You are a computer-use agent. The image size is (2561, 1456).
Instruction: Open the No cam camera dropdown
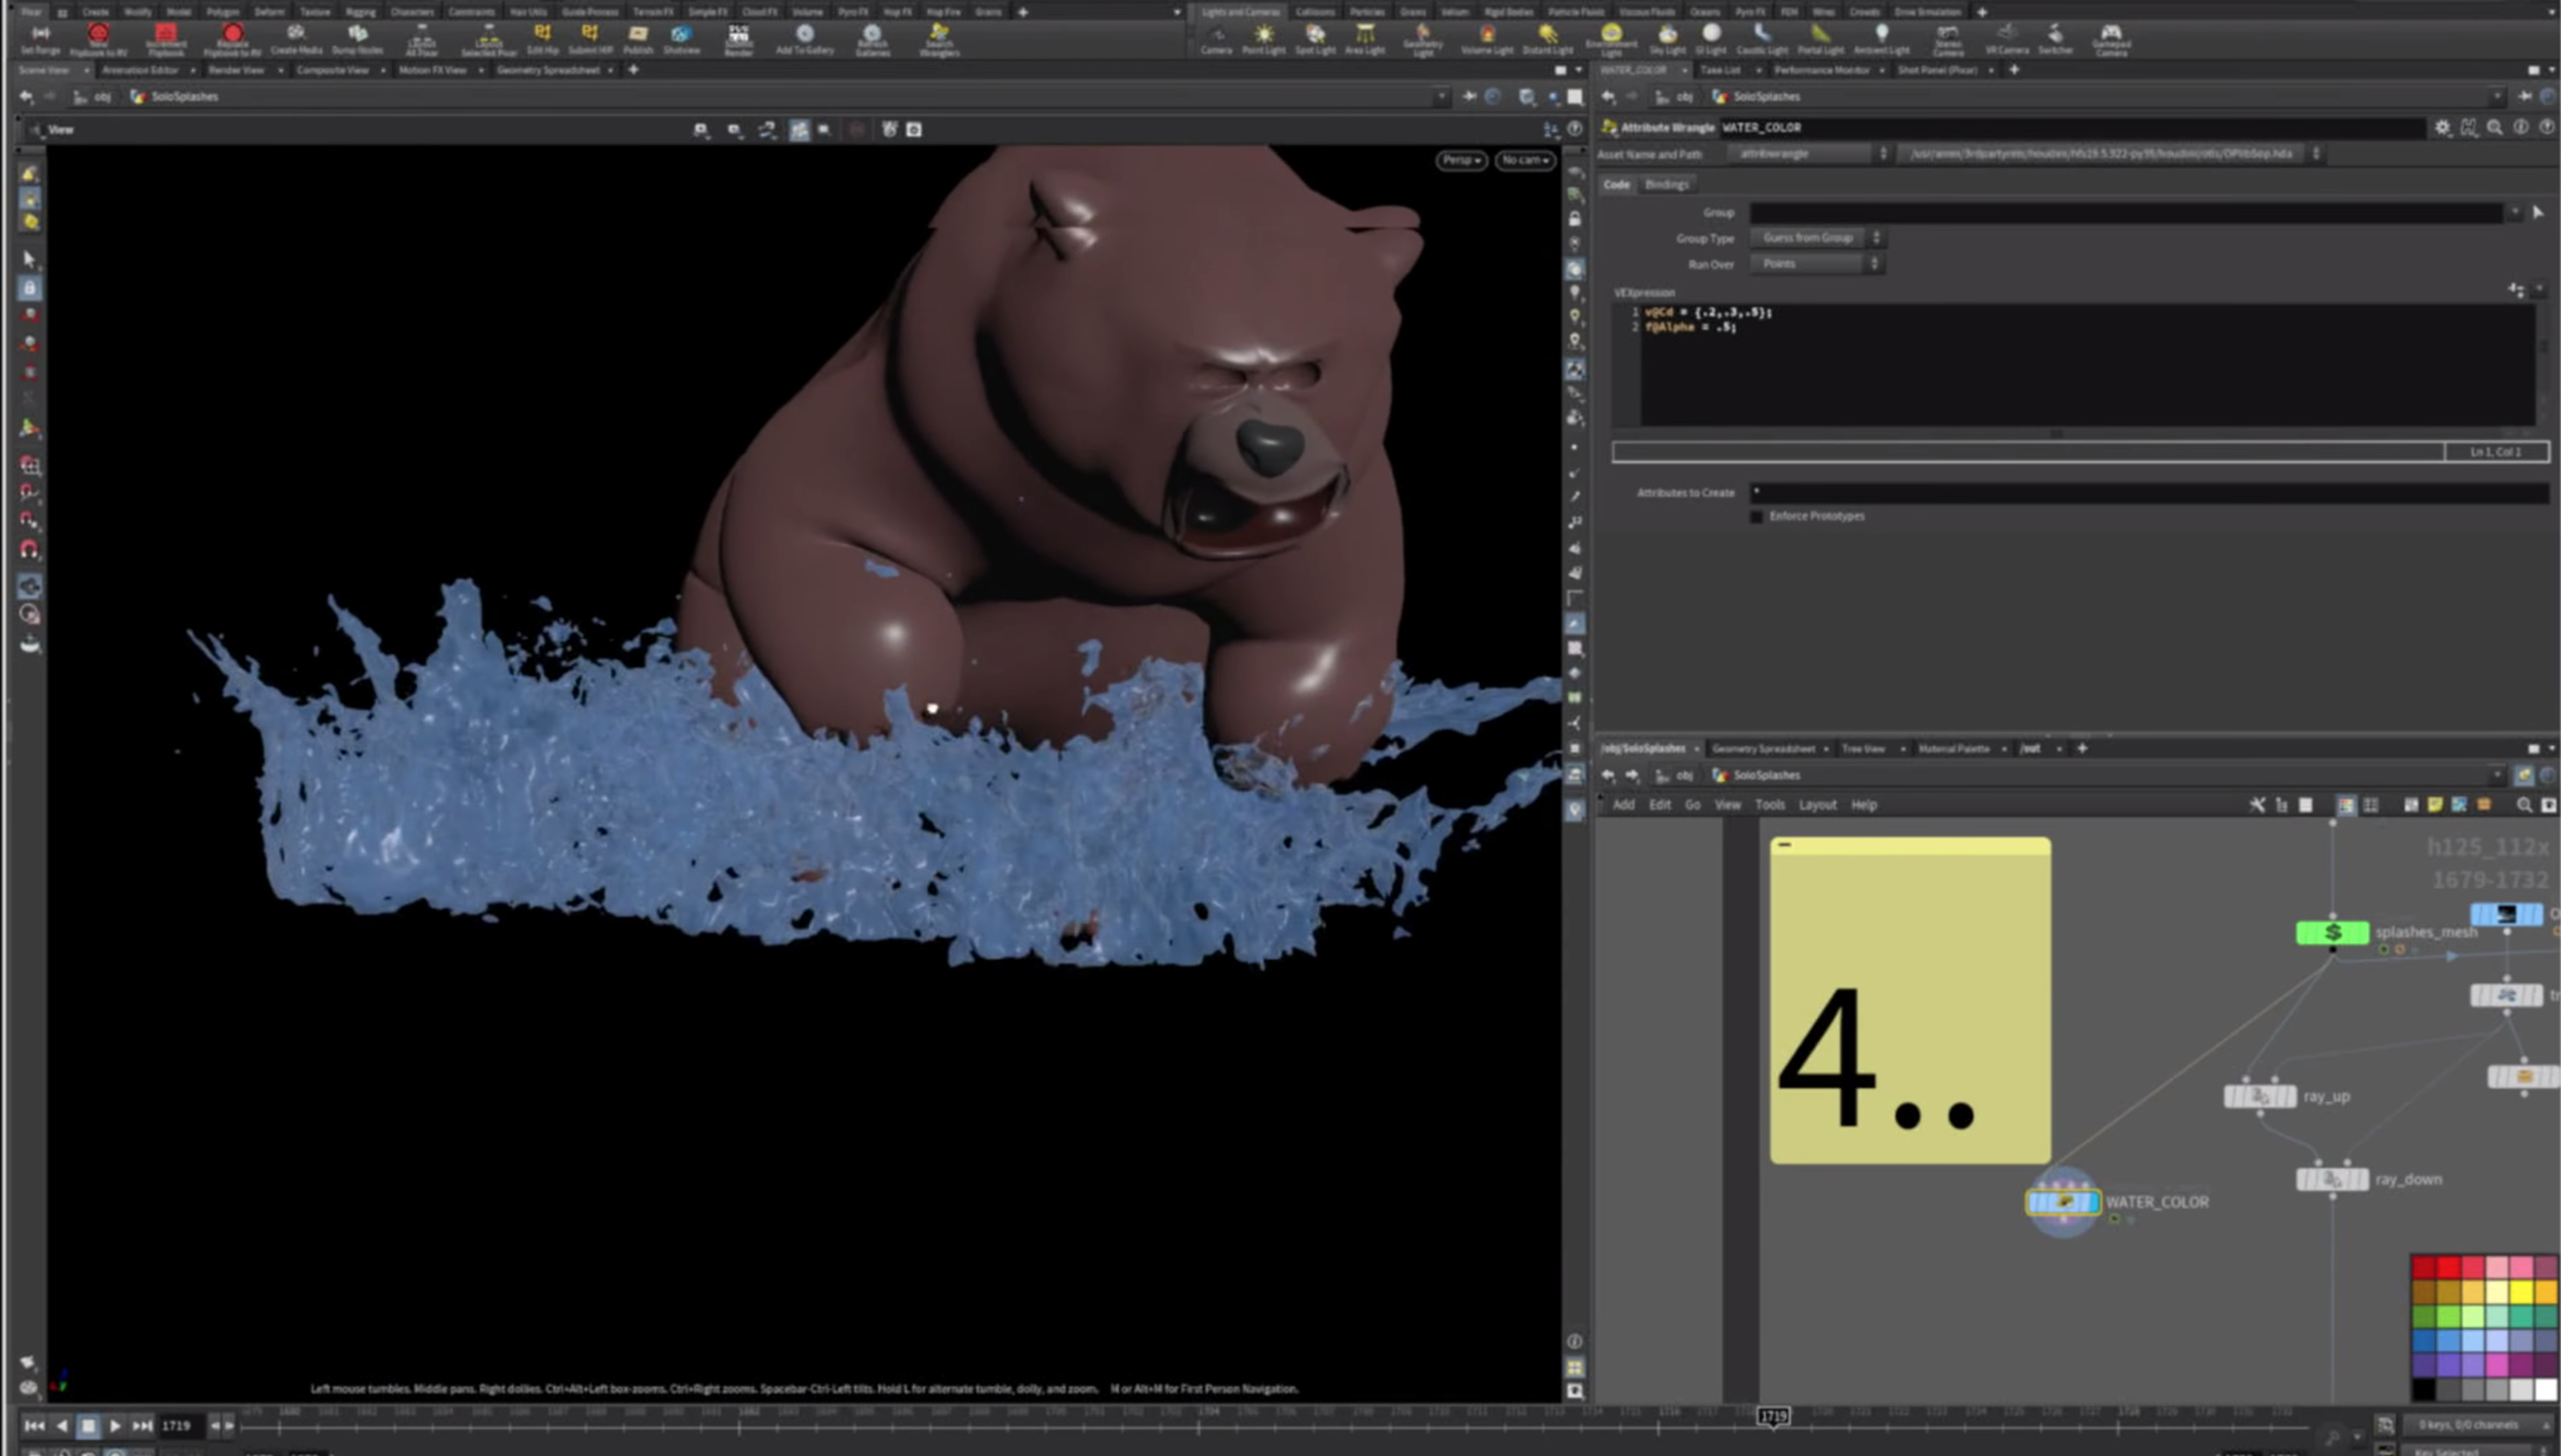click(1525, 160)
